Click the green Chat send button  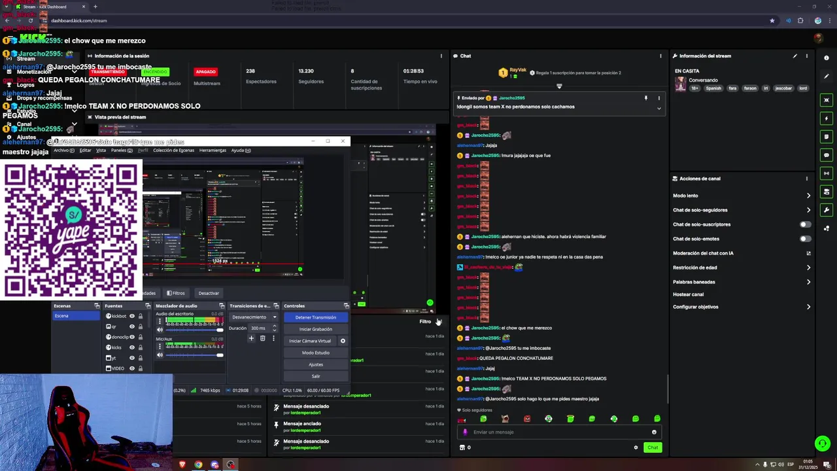pyautogui.click(x=653, y=447)
